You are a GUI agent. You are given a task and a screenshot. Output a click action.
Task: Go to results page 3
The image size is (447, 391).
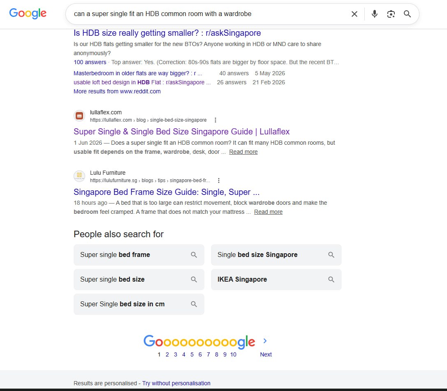(x=176, y=354)
